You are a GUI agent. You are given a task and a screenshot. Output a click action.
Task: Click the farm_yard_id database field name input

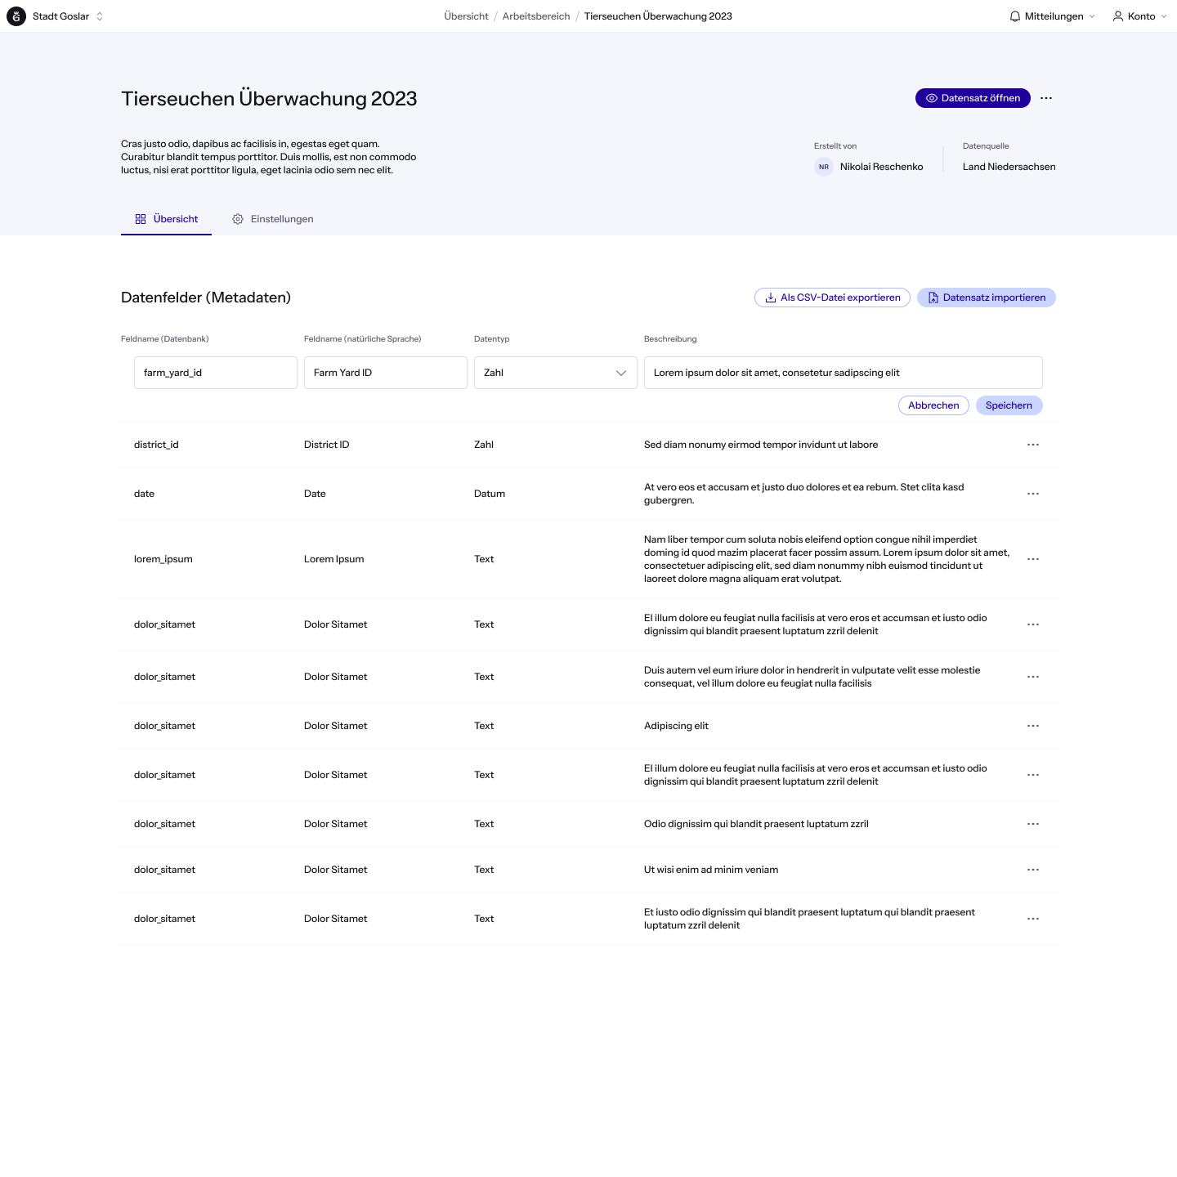point(215,373)
